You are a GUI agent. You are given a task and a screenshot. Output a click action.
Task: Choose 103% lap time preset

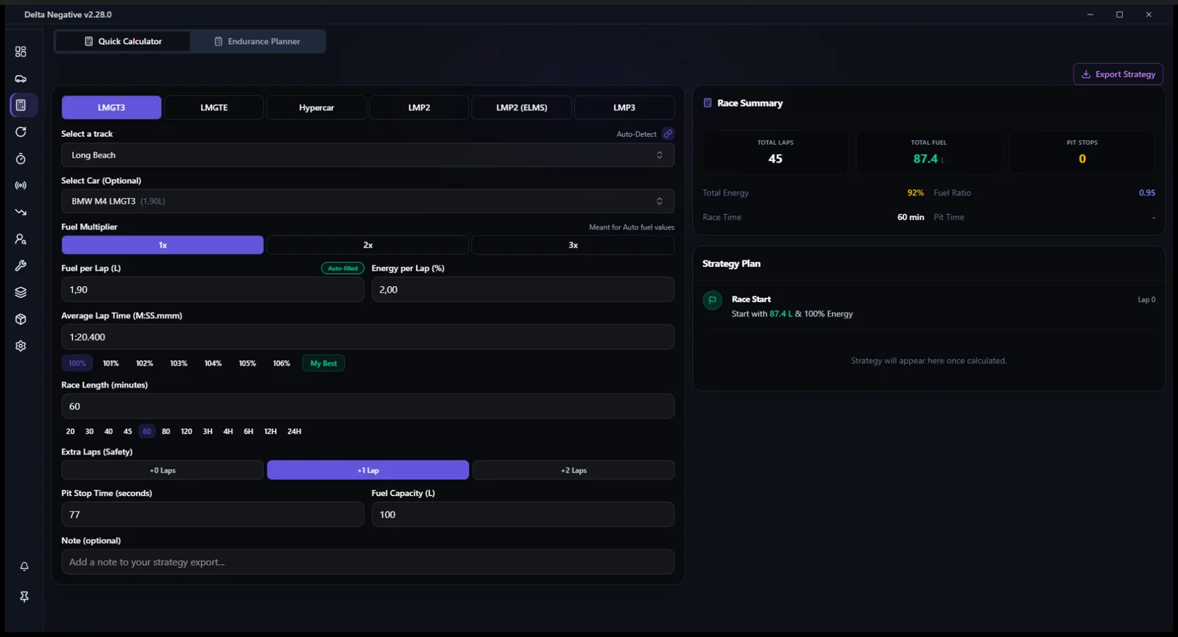coord(179,363)
